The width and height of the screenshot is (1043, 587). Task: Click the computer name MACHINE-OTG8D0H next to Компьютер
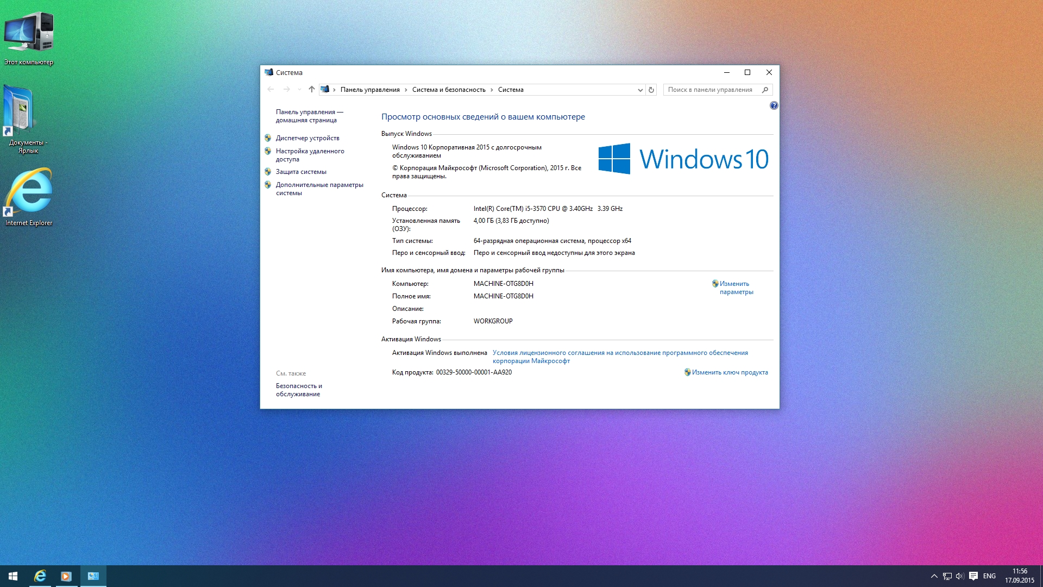coord(503,284)
